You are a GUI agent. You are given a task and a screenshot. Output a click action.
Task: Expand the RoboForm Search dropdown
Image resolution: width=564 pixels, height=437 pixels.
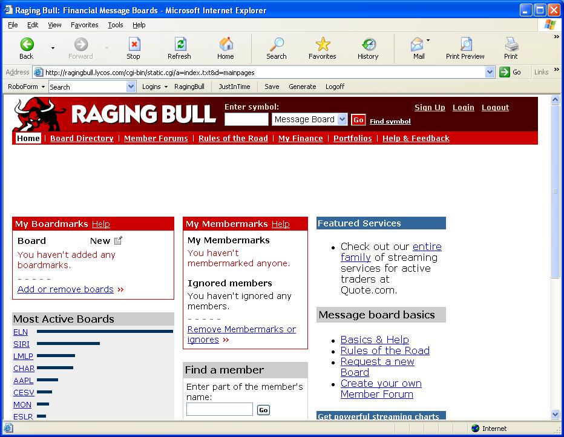click(131, 87)
